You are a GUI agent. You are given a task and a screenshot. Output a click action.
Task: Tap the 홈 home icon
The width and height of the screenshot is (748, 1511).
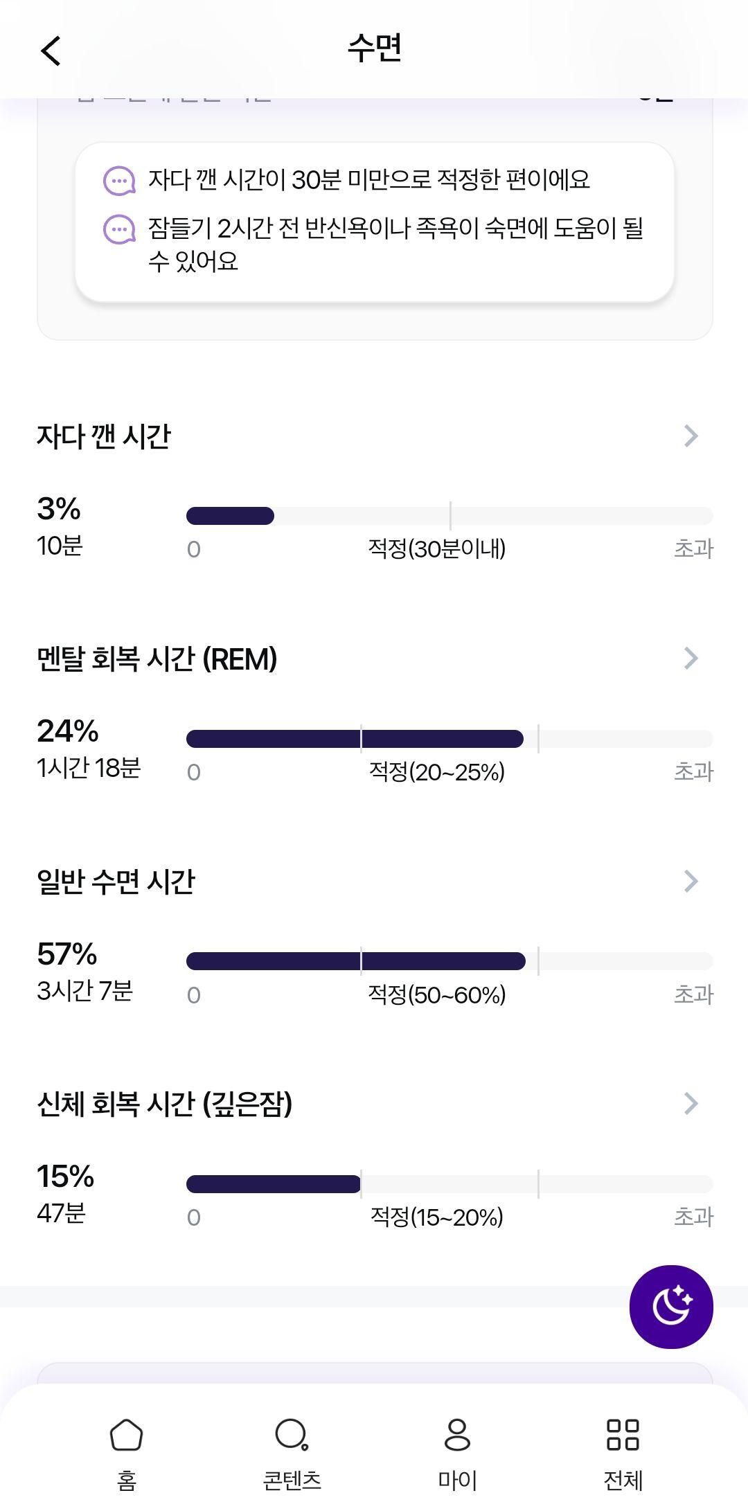click(126, 1434)
